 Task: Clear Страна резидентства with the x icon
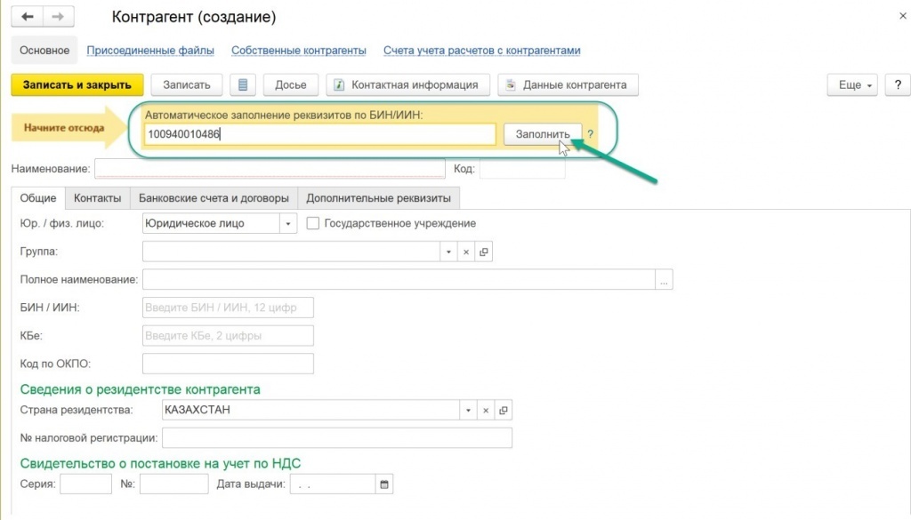486,411
